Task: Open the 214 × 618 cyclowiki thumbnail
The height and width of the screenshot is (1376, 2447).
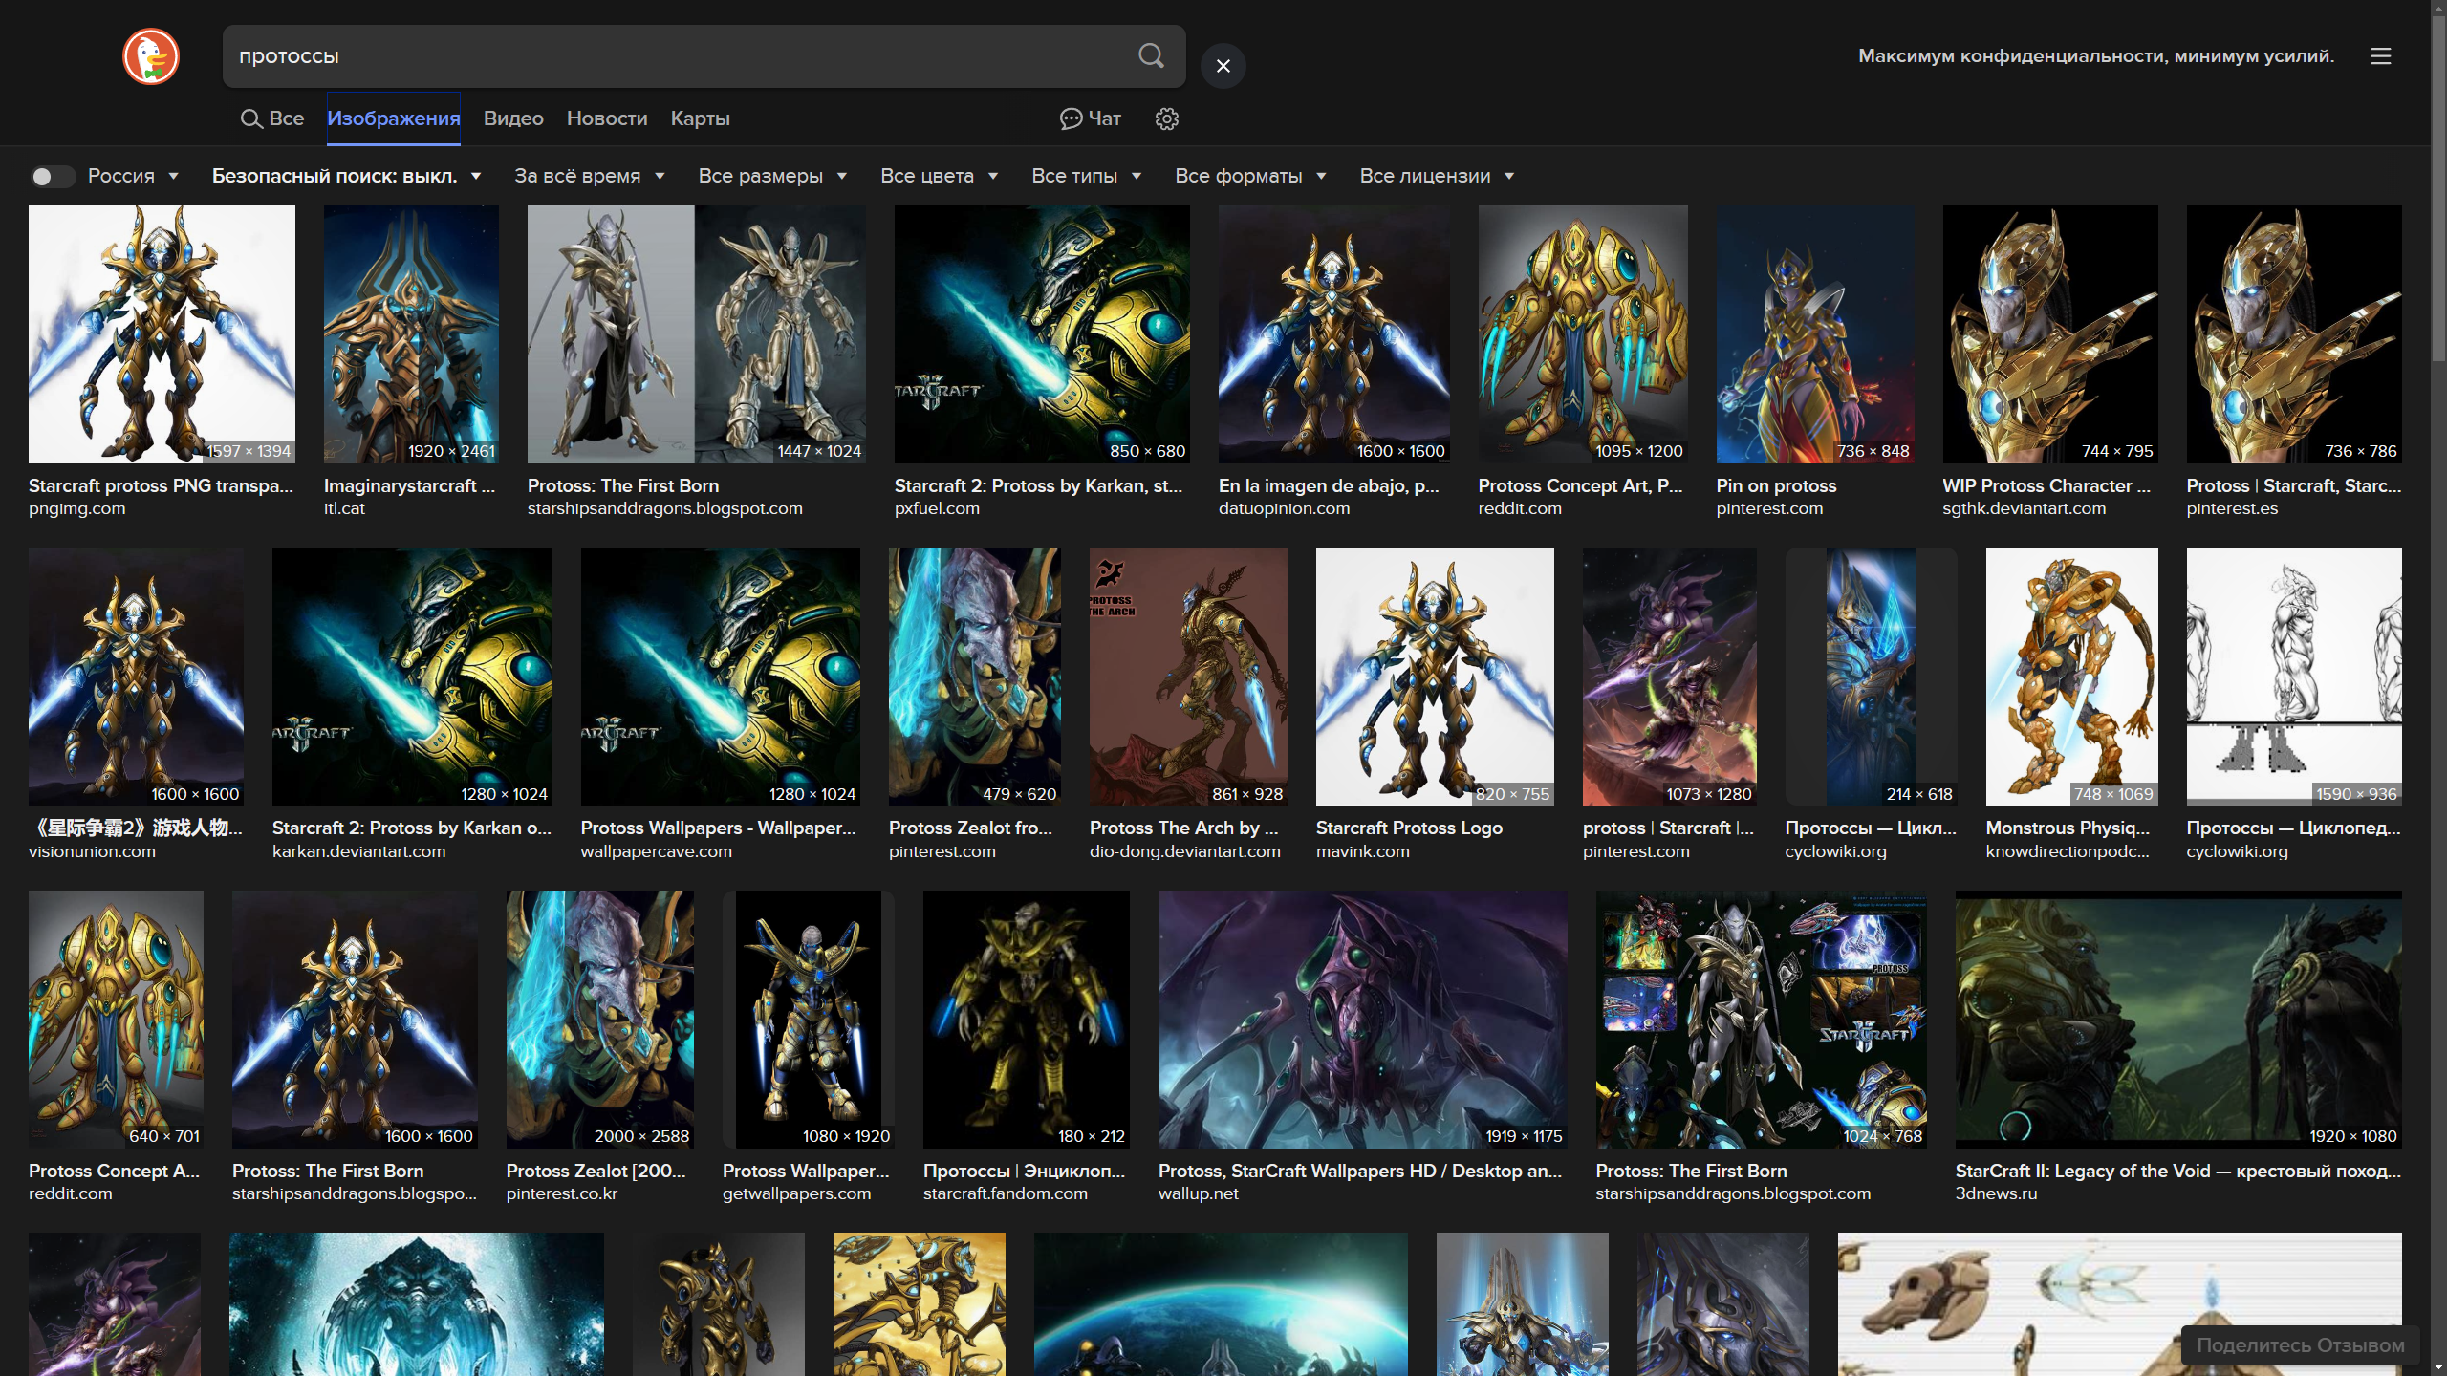Action: [1871, 677]
